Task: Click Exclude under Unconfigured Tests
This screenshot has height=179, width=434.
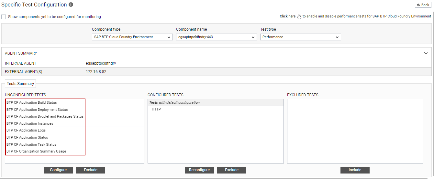Action: coord(91,170)
